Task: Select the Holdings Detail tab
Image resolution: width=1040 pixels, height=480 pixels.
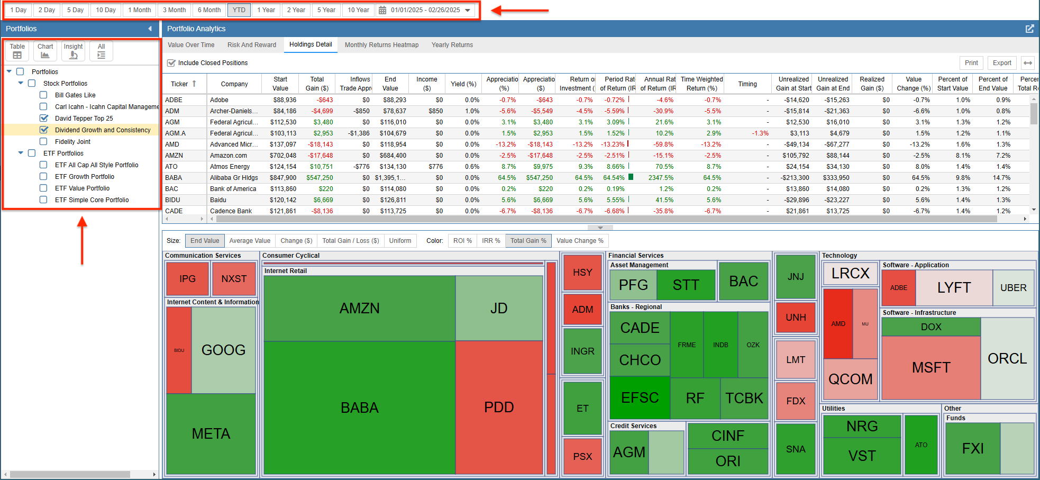Action: 311,44
